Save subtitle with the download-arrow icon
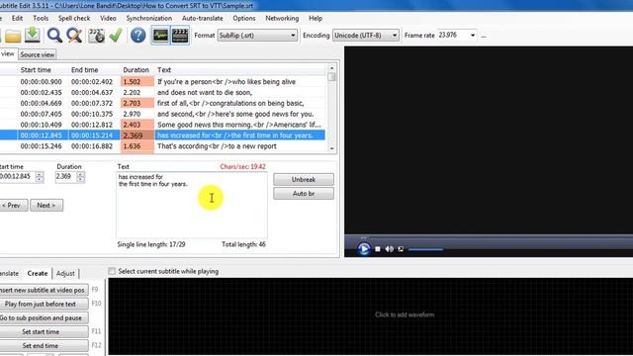The width and height of the screenshot is (633, 356). (x=33, y=36)
